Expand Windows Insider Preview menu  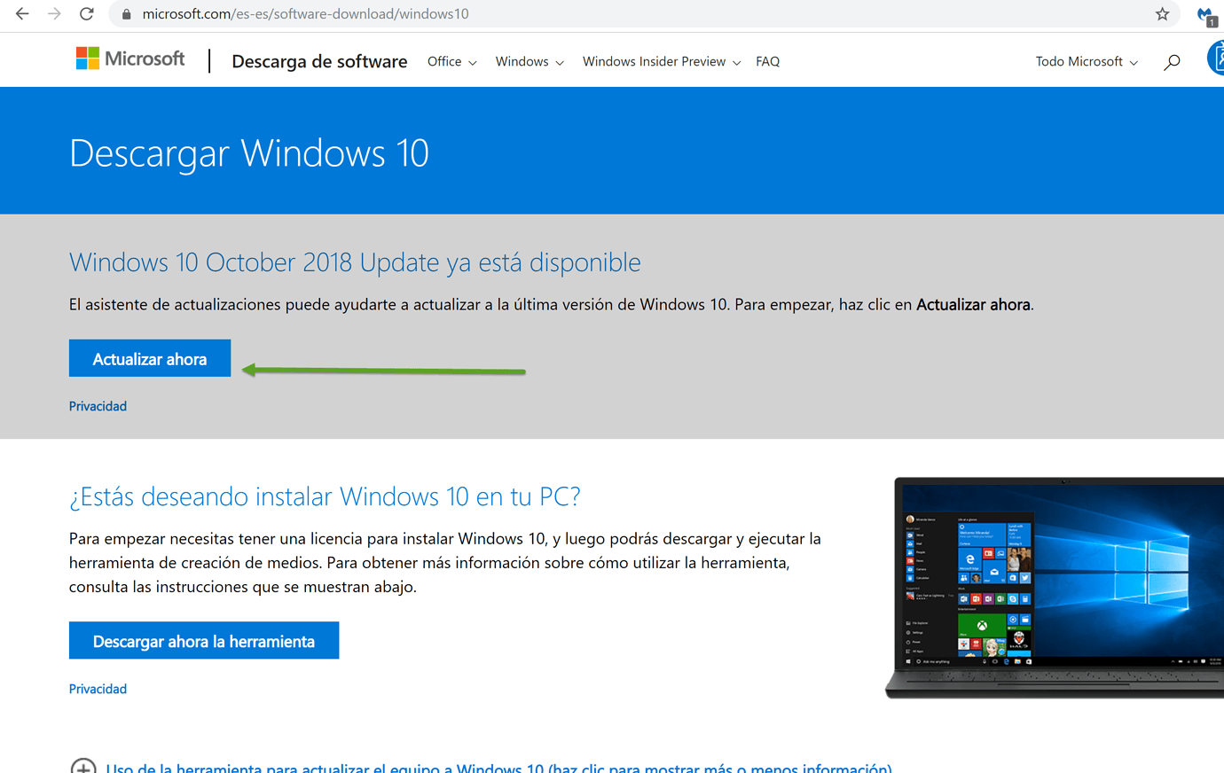tap(661, 62)
